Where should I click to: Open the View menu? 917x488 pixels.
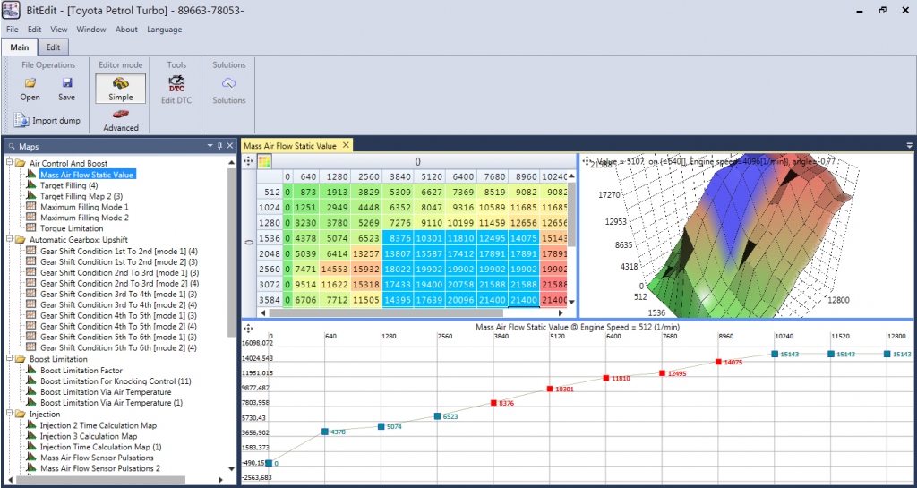tap(59, 30)
